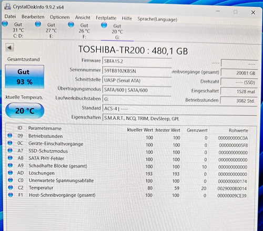Select the F: drive tab
The width and height of the screenshot is (263, 231).
(x=84, y=31)
